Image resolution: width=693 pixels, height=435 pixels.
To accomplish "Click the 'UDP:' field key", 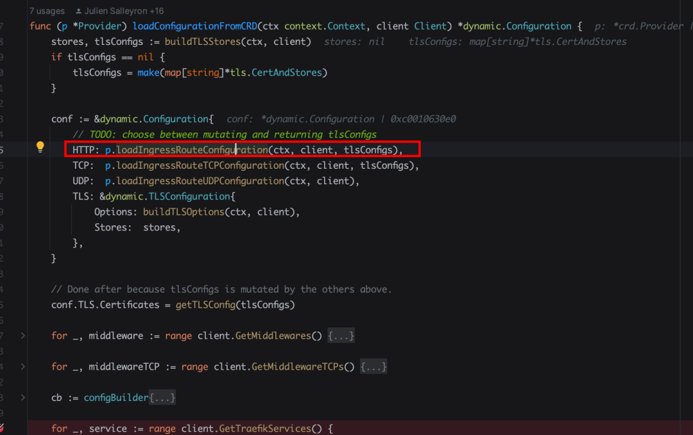I will (83, 181).
